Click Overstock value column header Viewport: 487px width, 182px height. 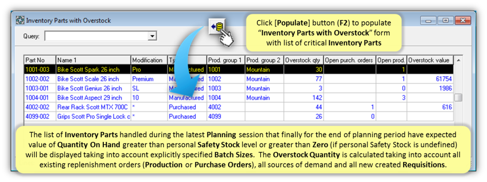tap(430, 60)
